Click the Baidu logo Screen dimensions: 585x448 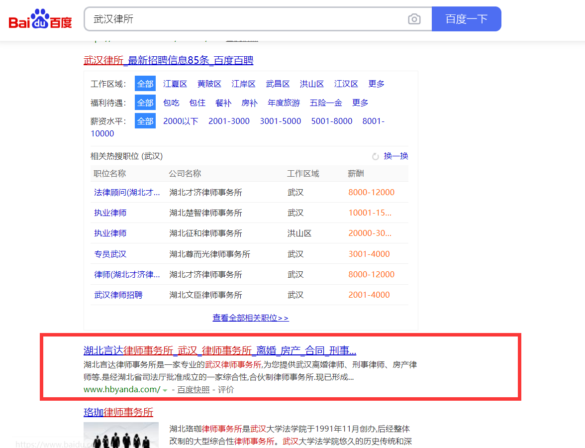pos(40,19)
